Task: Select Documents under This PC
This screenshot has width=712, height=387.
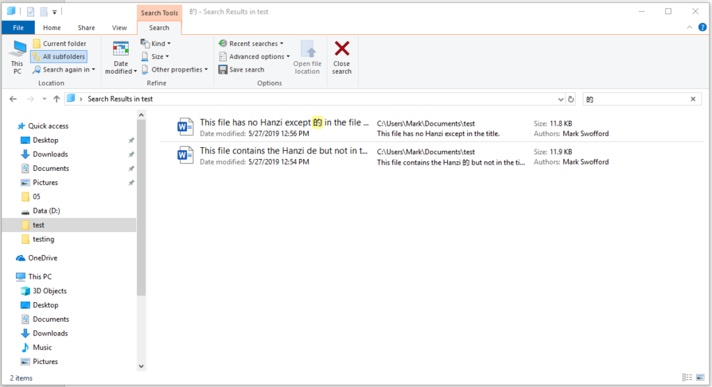Action: 51,319
